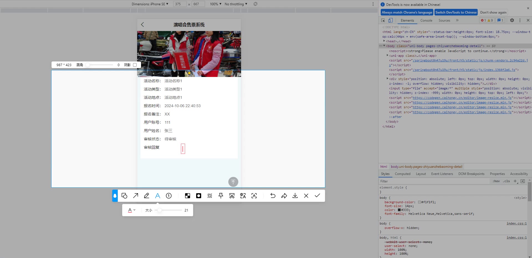Click Always match Chrome's language button
Image resolution: width=532 pixels, height=258 pixels.
(x=407, y=12)
